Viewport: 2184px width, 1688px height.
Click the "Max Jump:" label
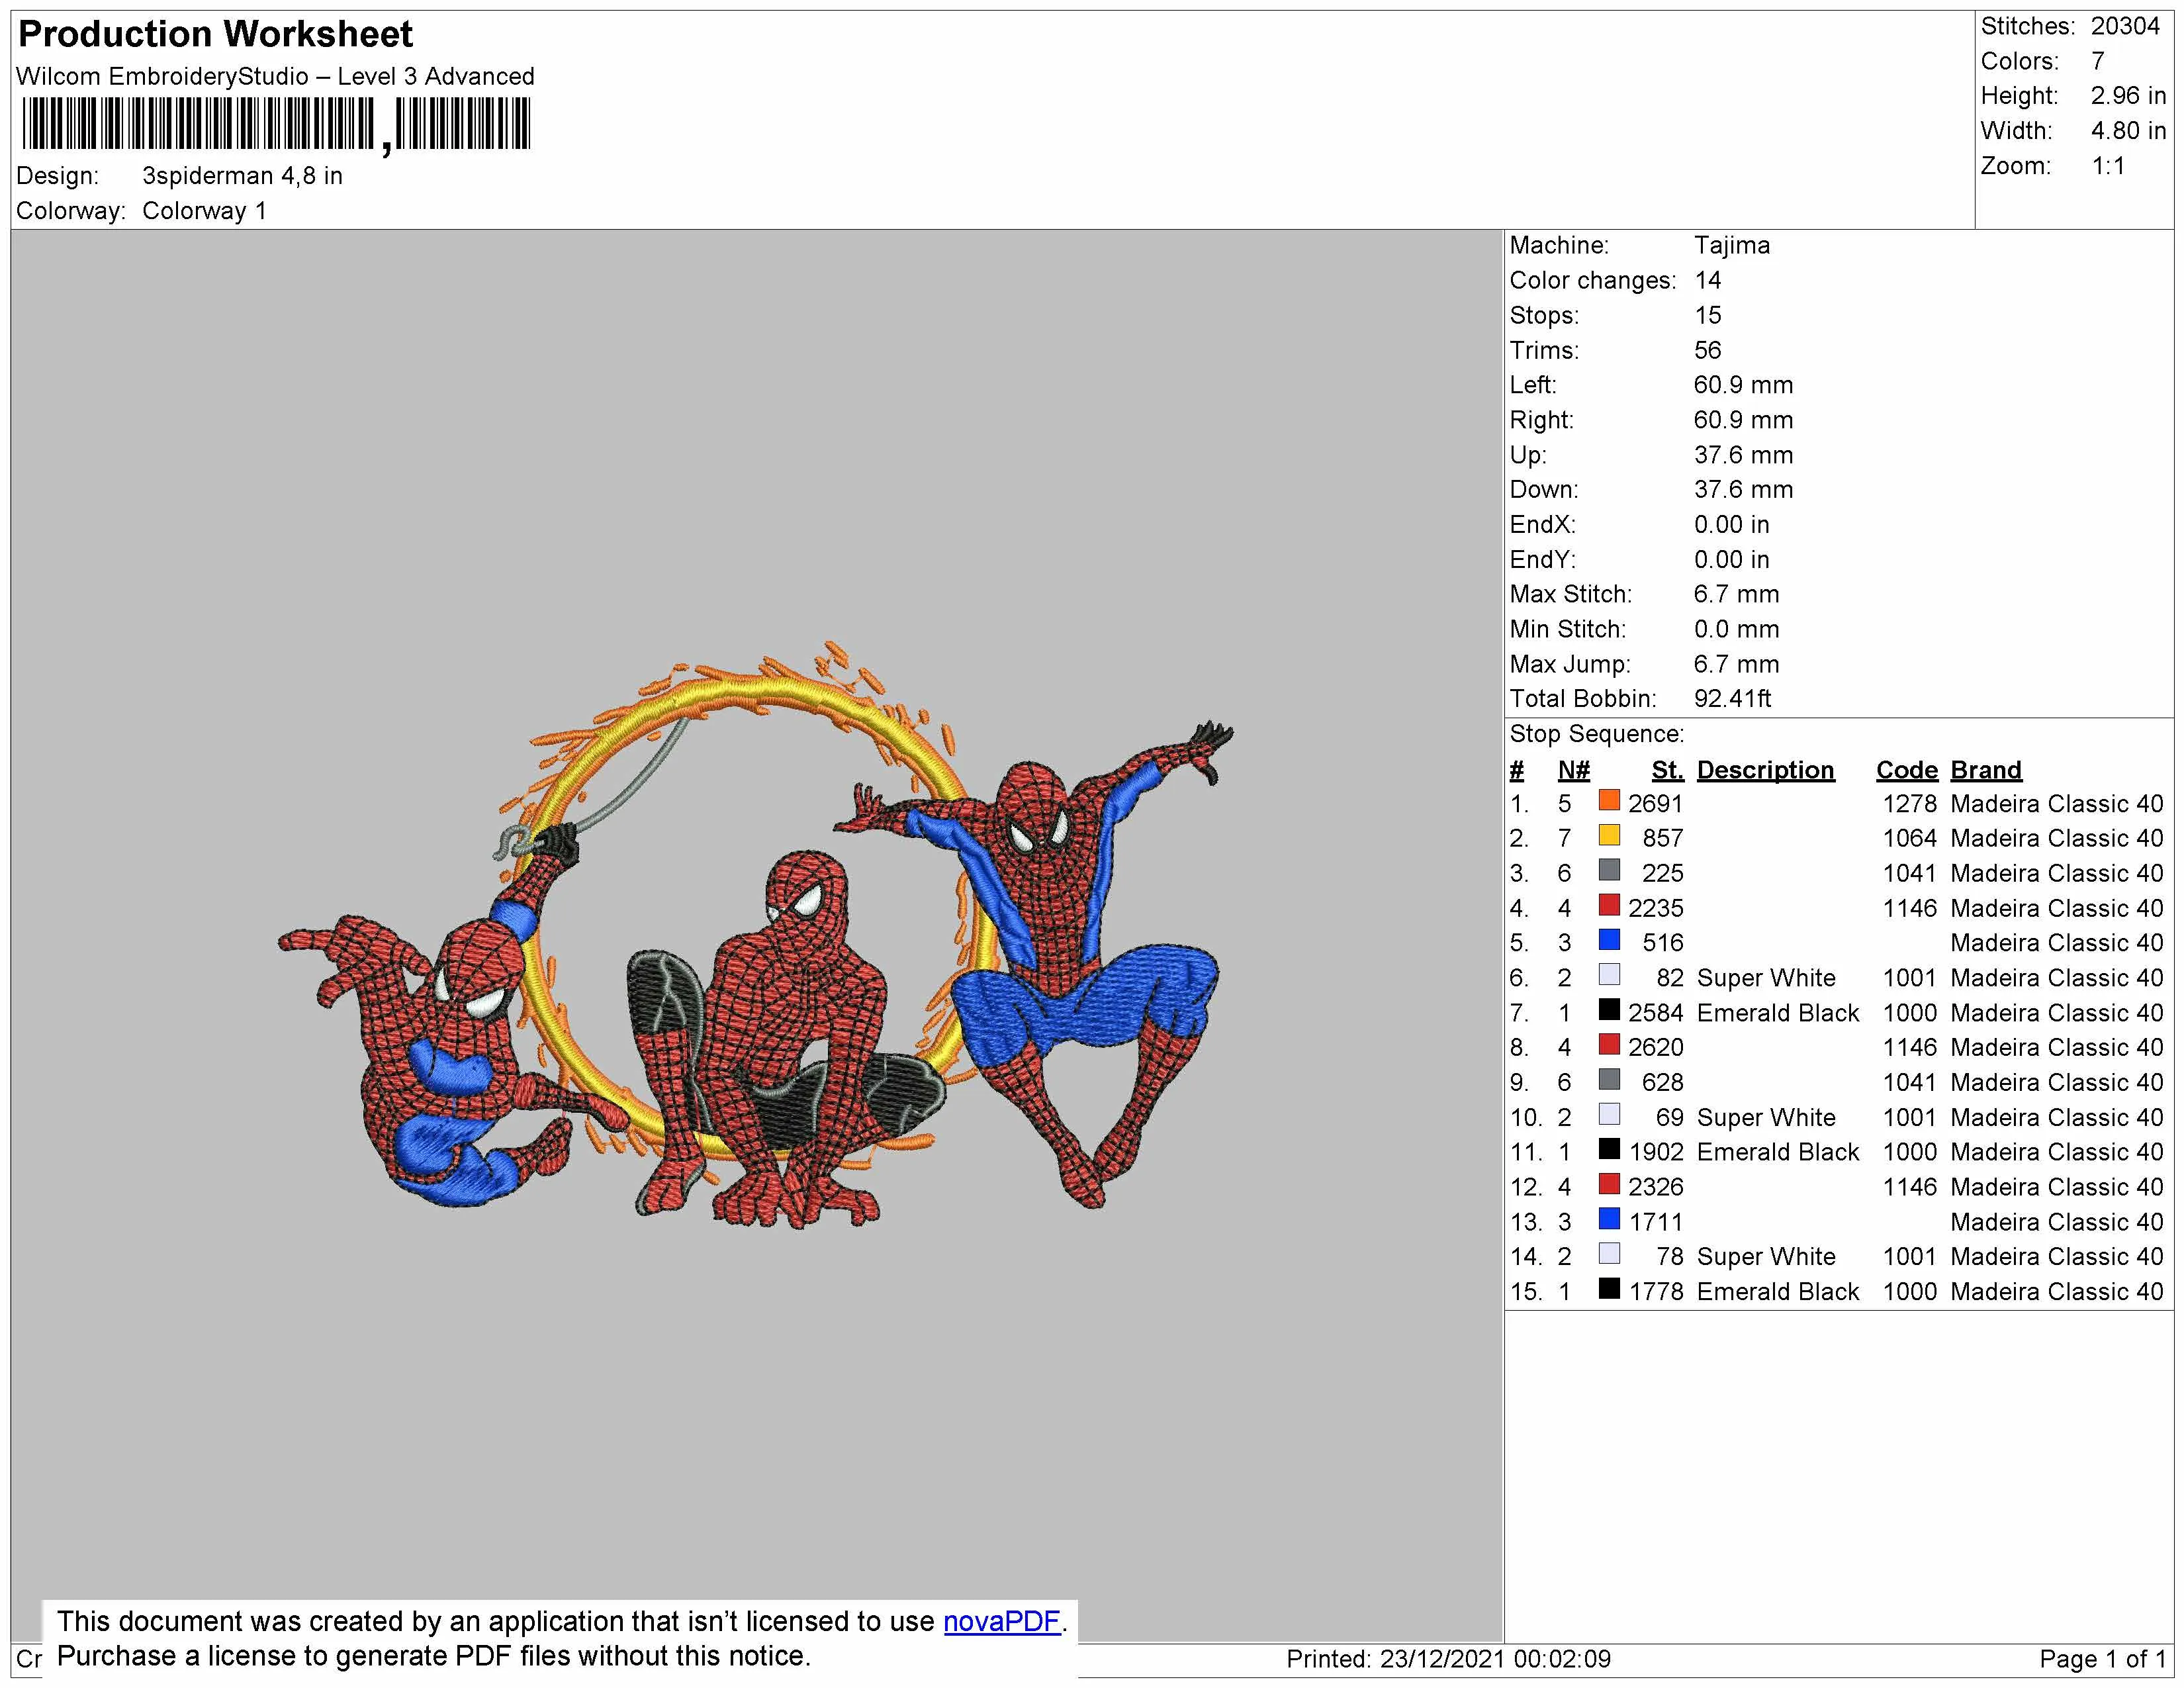pyautogui.click(x=1570, y=664)
